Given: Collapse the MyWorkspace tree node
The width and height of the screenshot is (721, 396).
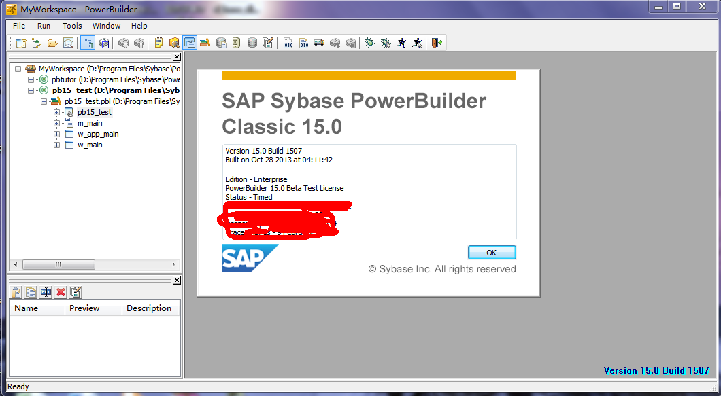Looking at the screenshot, I should pos(18,69).
